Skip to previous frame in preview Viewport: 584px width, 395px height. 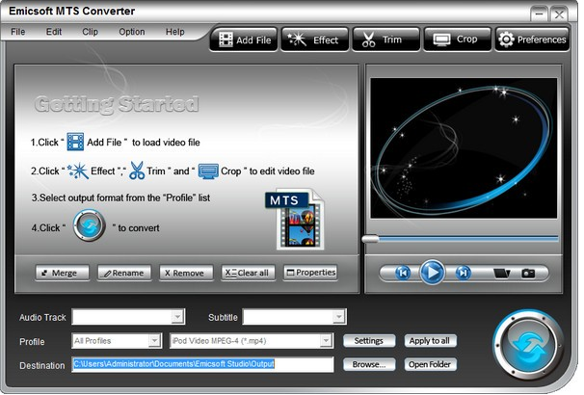tap(403, 273)
